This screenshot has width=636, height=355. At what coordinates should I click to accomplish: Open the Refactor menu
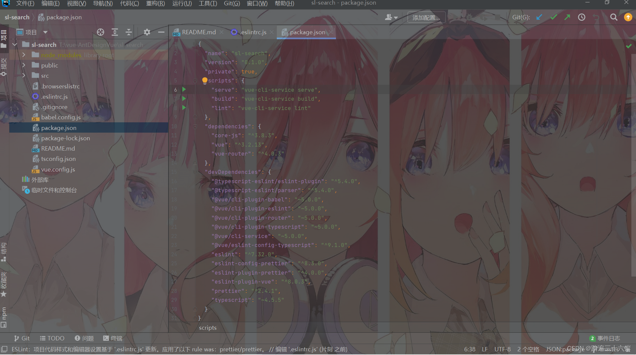(156, 3)
